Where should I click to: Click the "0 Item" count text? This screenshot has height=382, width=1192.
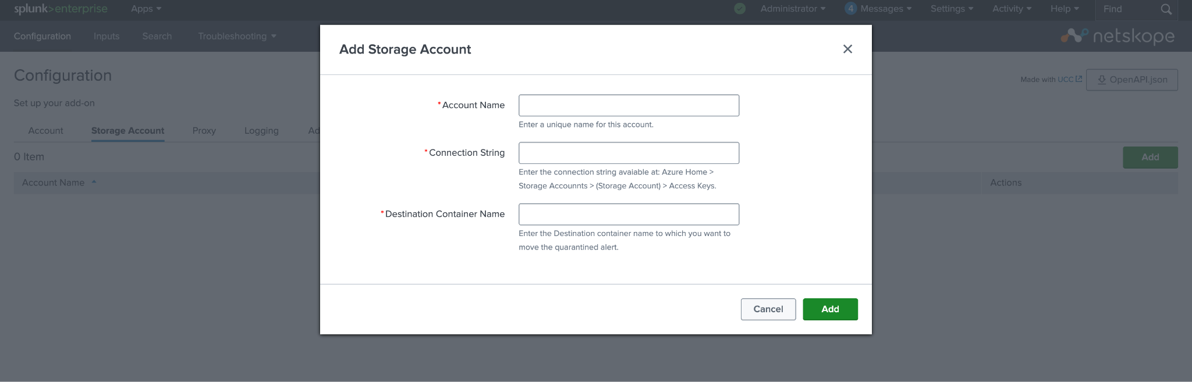pyautogui.click(x=29, y=157)
